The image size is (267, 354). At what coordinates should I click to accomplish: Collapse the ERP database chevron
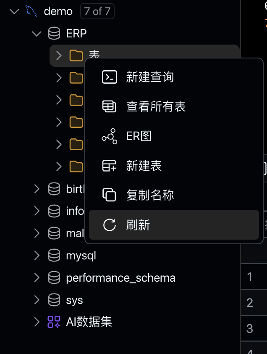click(x=36, y=33)
